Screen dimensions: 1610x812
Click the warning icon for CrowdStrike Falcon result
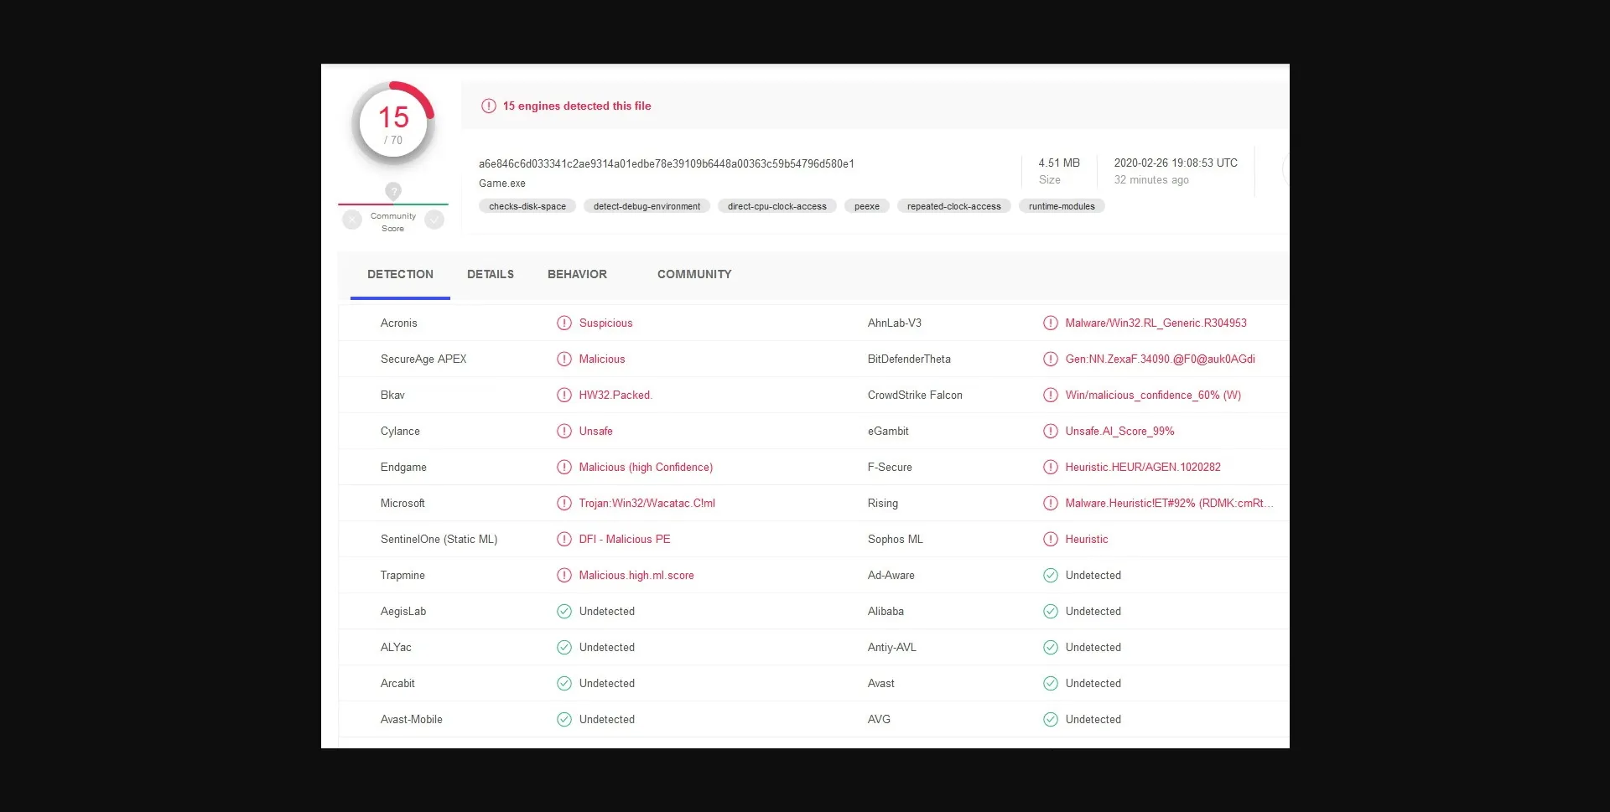(x=1050, y=396)
